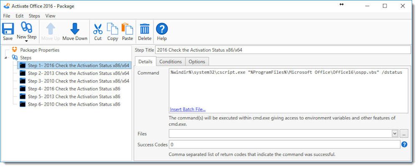Click the Step 2 command prompt icon
418x168 pixels.
tap(23, 73)
